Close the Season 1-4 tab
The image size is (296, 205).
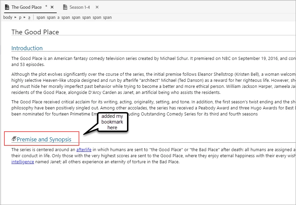(97, 7)
